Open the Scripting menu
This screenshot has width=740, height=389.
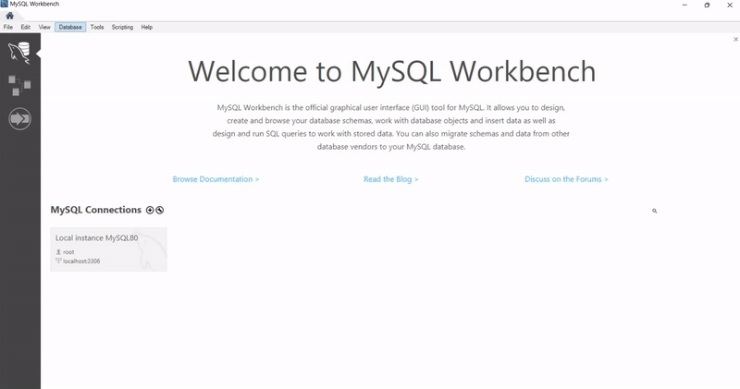(x=122, y=28)
